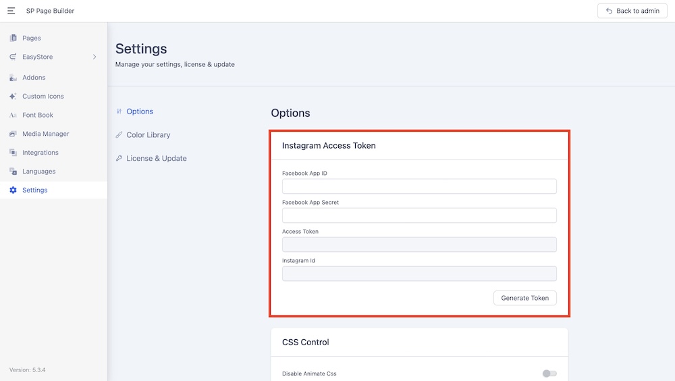Click into Facebook App Secret field
The width and height of the screenshot is (675, 381).
419,215
